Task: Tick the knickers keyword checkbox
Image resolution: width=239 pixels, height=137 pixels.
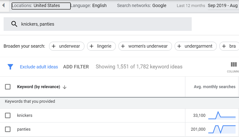Action: click(x=8, y=115)
